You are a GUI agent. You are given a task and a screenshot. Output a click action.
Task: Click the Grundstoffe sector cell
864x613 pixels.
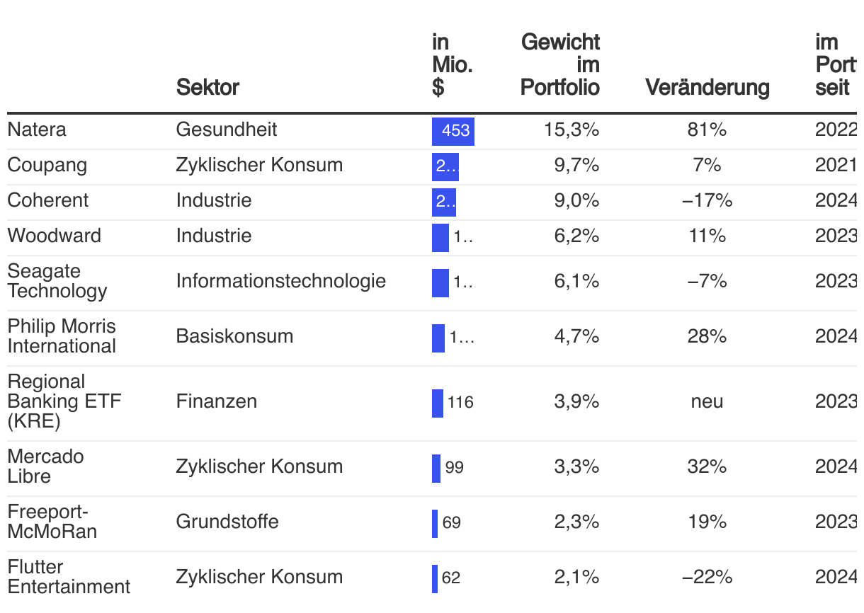[x=227, y=522]
